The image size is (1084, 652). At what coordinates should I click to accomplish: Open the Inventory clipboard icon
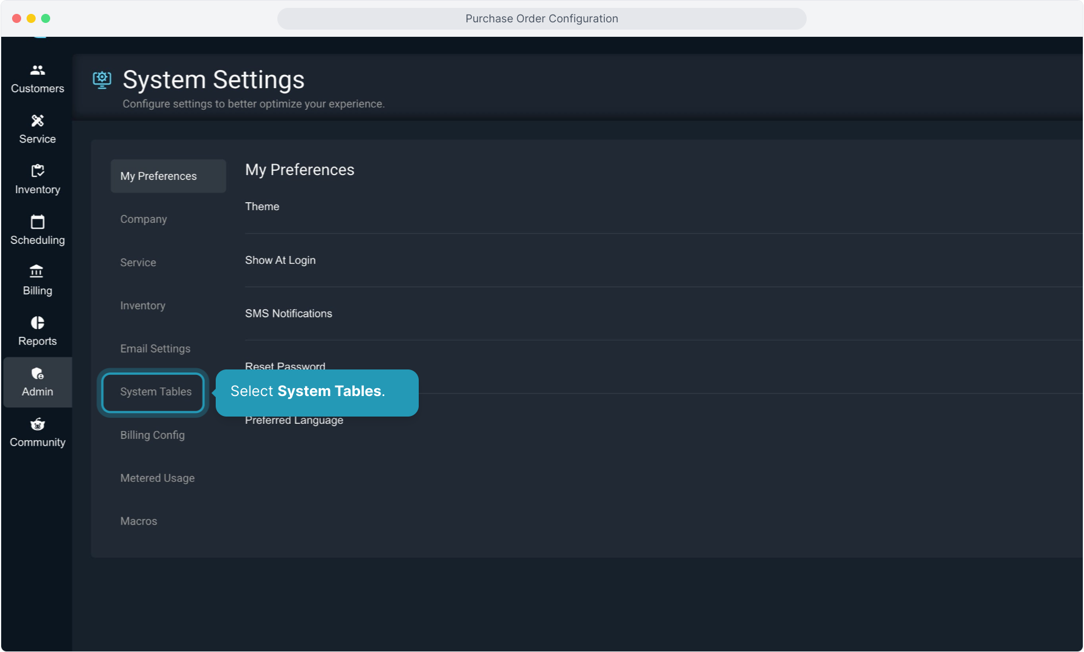pyautogui.click(x=37, y=171)
